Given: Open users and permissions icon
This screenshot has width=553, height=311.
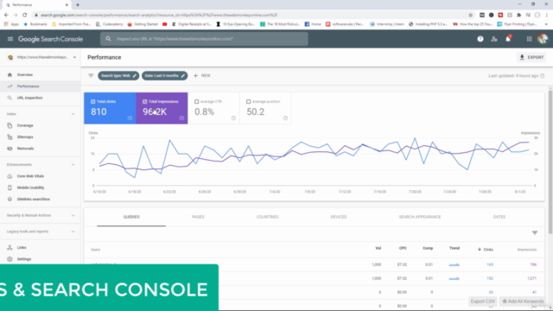Looking at the screenshot, I should pyautogui.click(x=494, y=39).
